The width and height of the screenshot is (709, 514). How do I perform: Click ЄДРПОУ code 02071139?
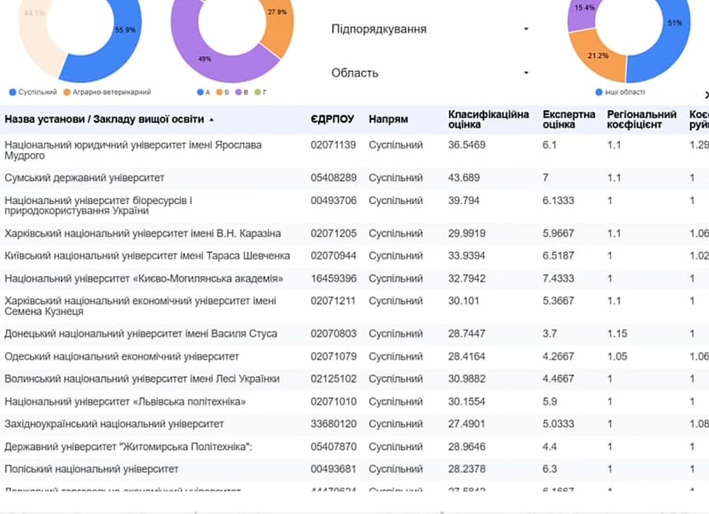point(333,145)
